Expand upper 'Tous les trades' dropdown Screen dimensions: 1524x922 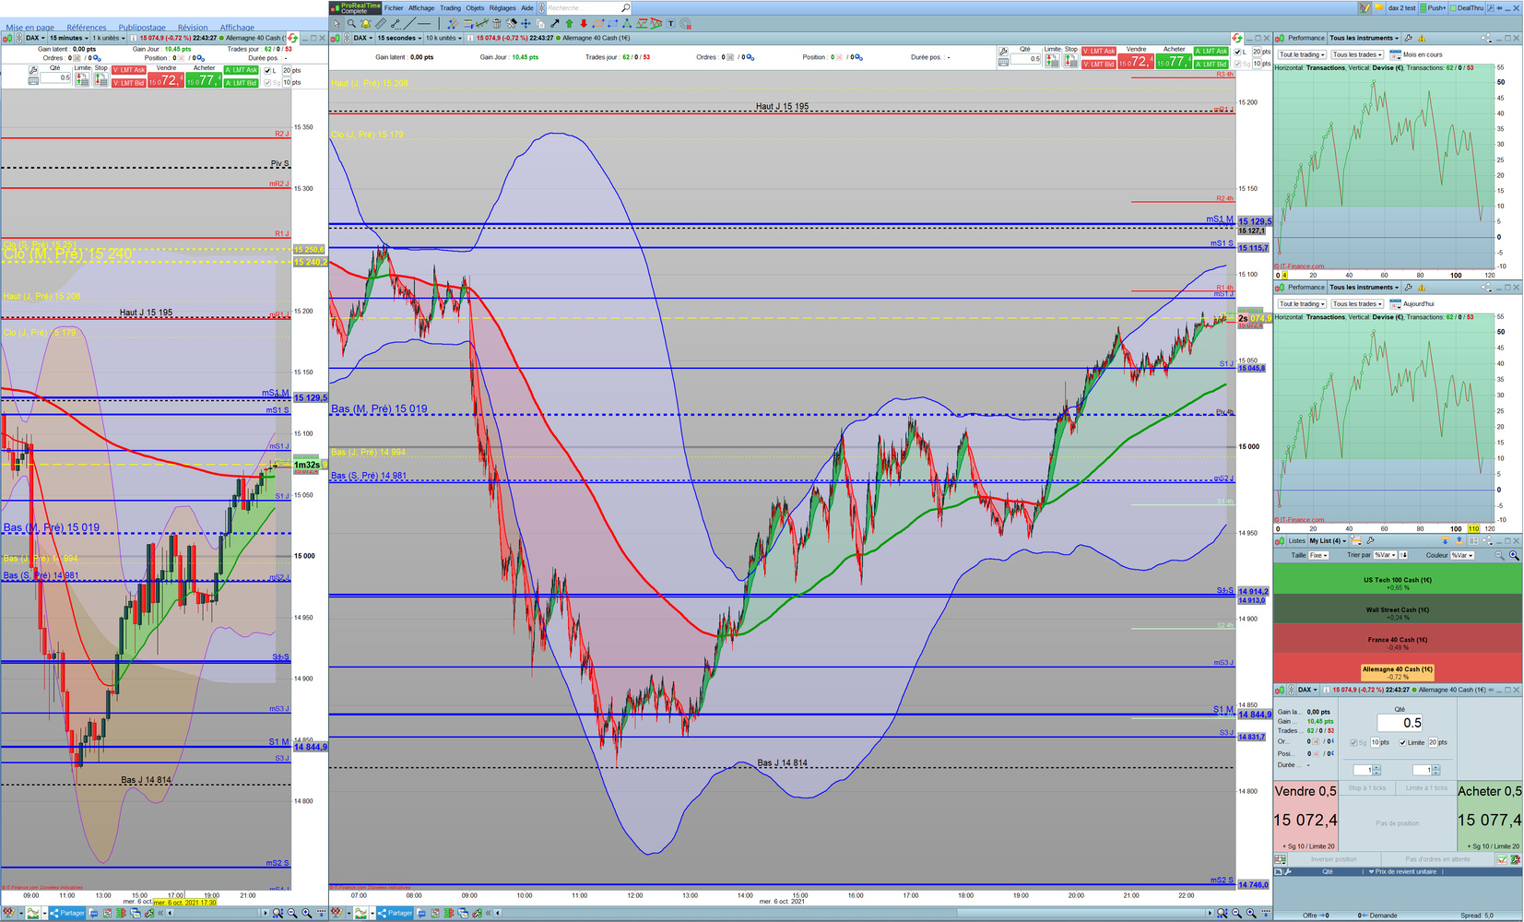click(1357, 54)
